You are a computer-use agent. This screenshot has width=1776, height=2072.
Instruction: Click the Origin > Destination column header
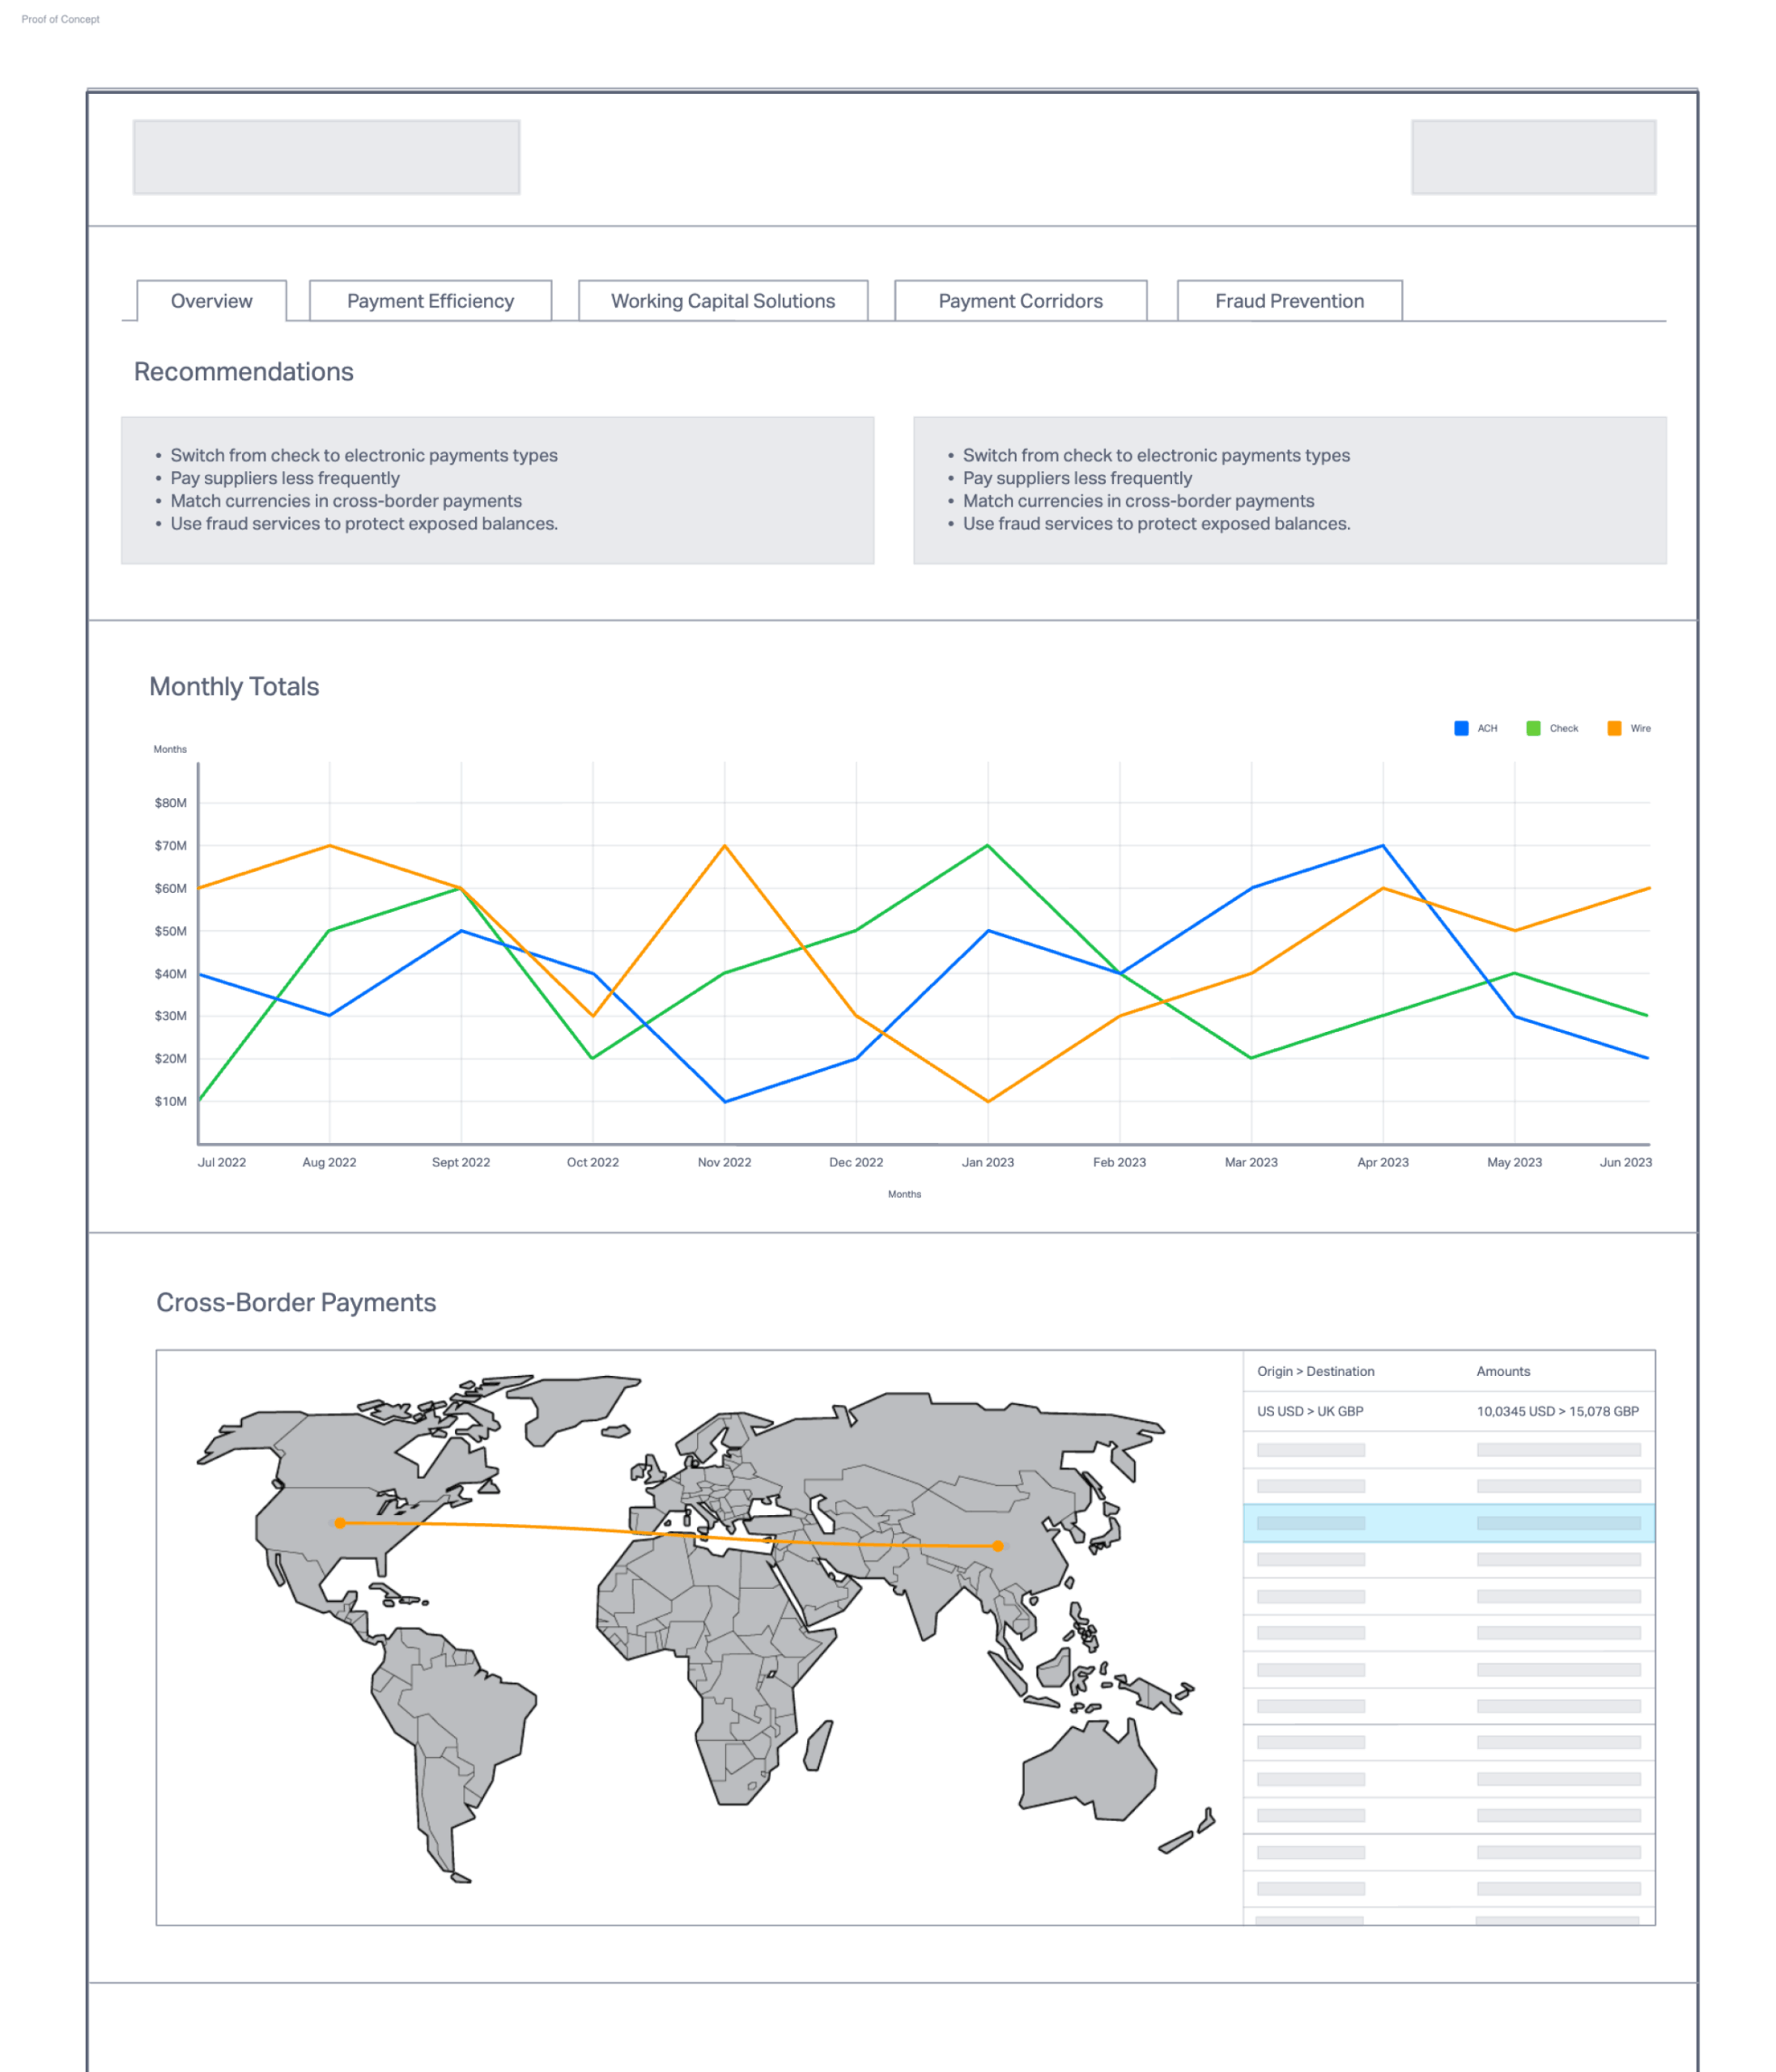click(x=1315, y=1371)
